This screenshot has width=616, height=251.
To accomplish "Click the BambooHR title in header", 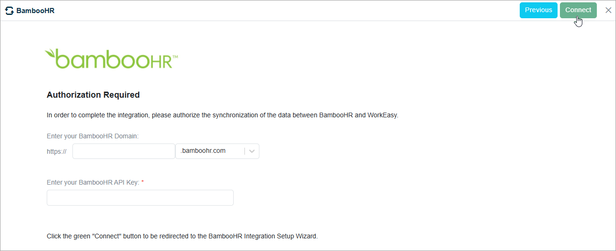I will [36, 10].
